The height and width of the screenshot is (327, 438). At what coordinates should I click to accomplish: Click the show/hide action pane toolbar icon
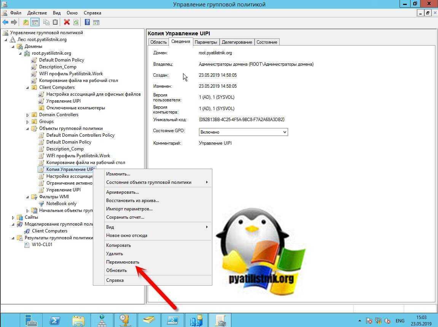[x=96, y=22]
